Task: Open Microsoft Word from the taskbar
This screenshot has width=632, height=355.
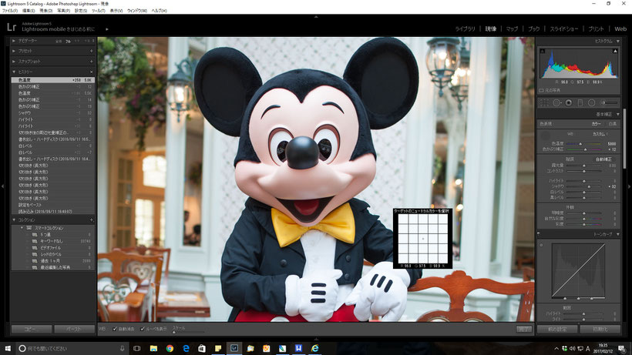Action: pos(298,348)
